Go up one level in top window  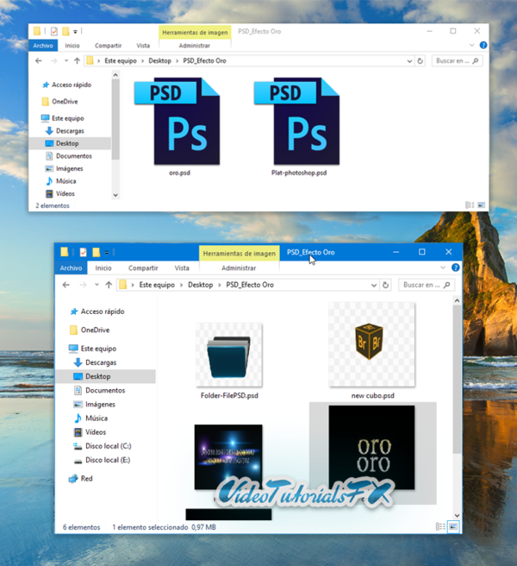pos(77,60)
